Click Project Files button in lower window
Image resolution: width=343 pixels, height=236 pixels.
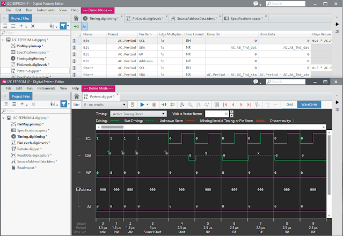[x=20, y=97]
